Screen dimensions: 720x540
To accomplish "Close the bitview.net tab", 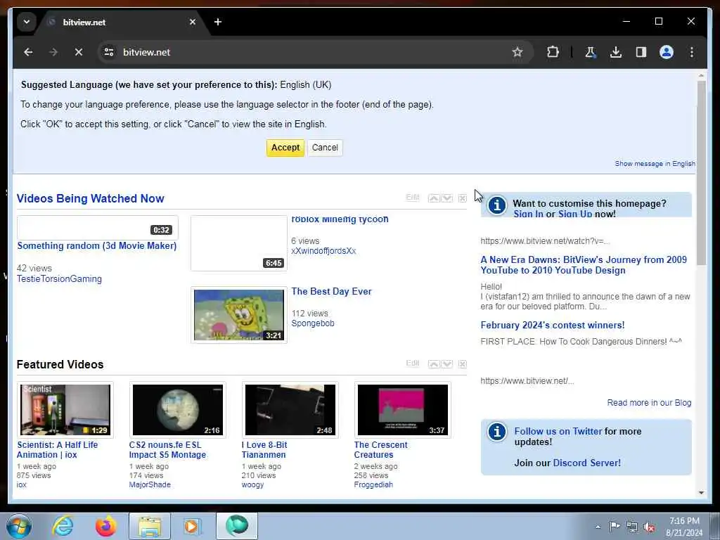I will pyautogui.click(x=193, y=22).
